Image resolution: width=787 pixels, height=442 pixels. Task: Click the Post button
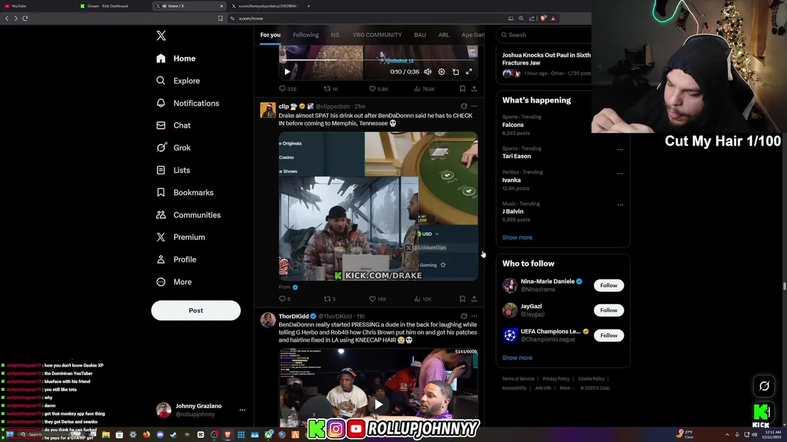pyautogui.click(x=196, y=310)
